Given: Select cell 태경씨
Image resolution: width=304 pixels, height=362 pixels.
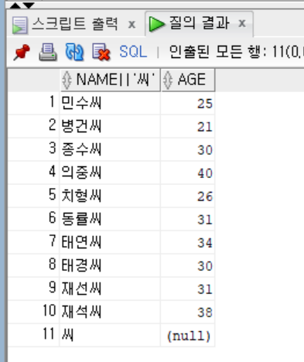Looking at the screenshot, I should 110,265.
